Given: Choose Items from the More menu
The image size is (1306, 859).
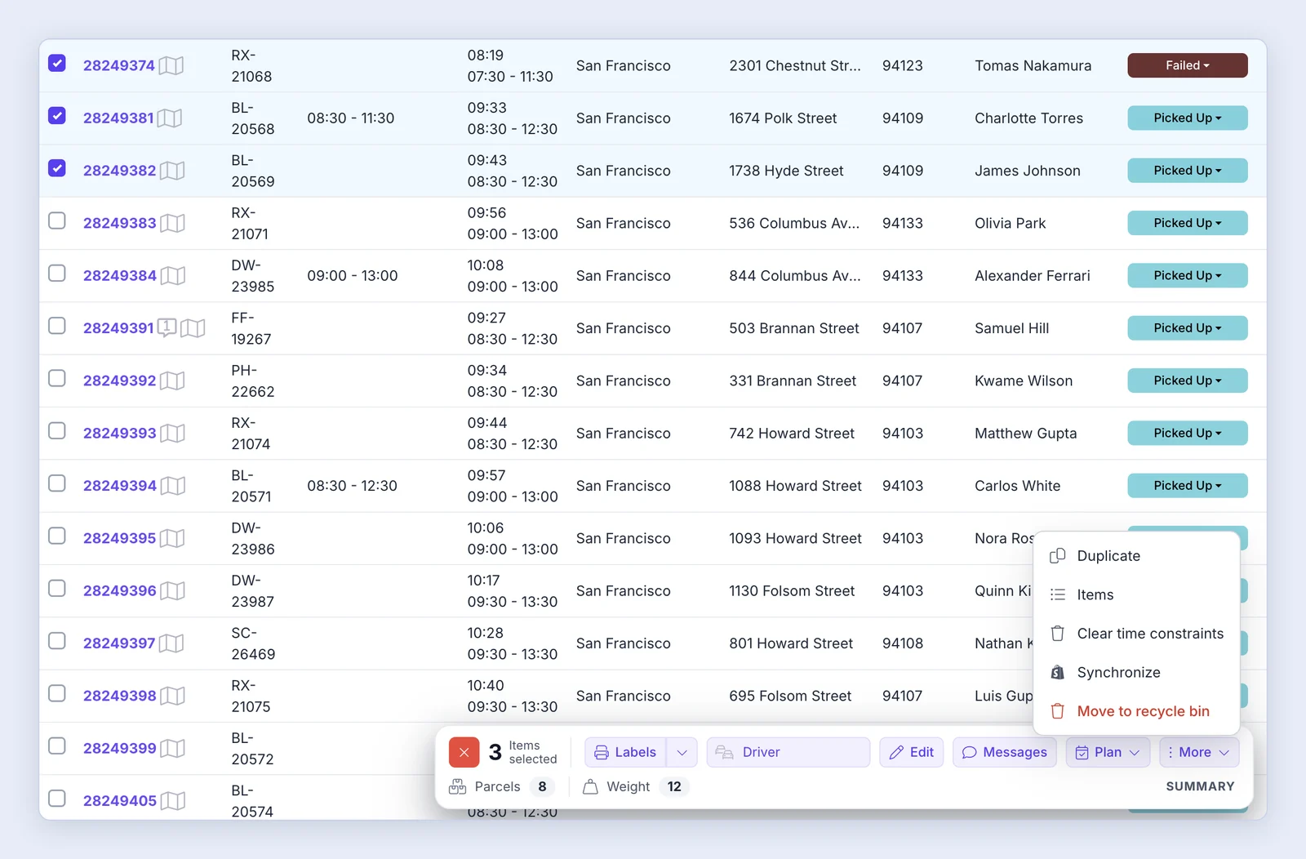Looking at the screenshot, I should click(1136, 594).
